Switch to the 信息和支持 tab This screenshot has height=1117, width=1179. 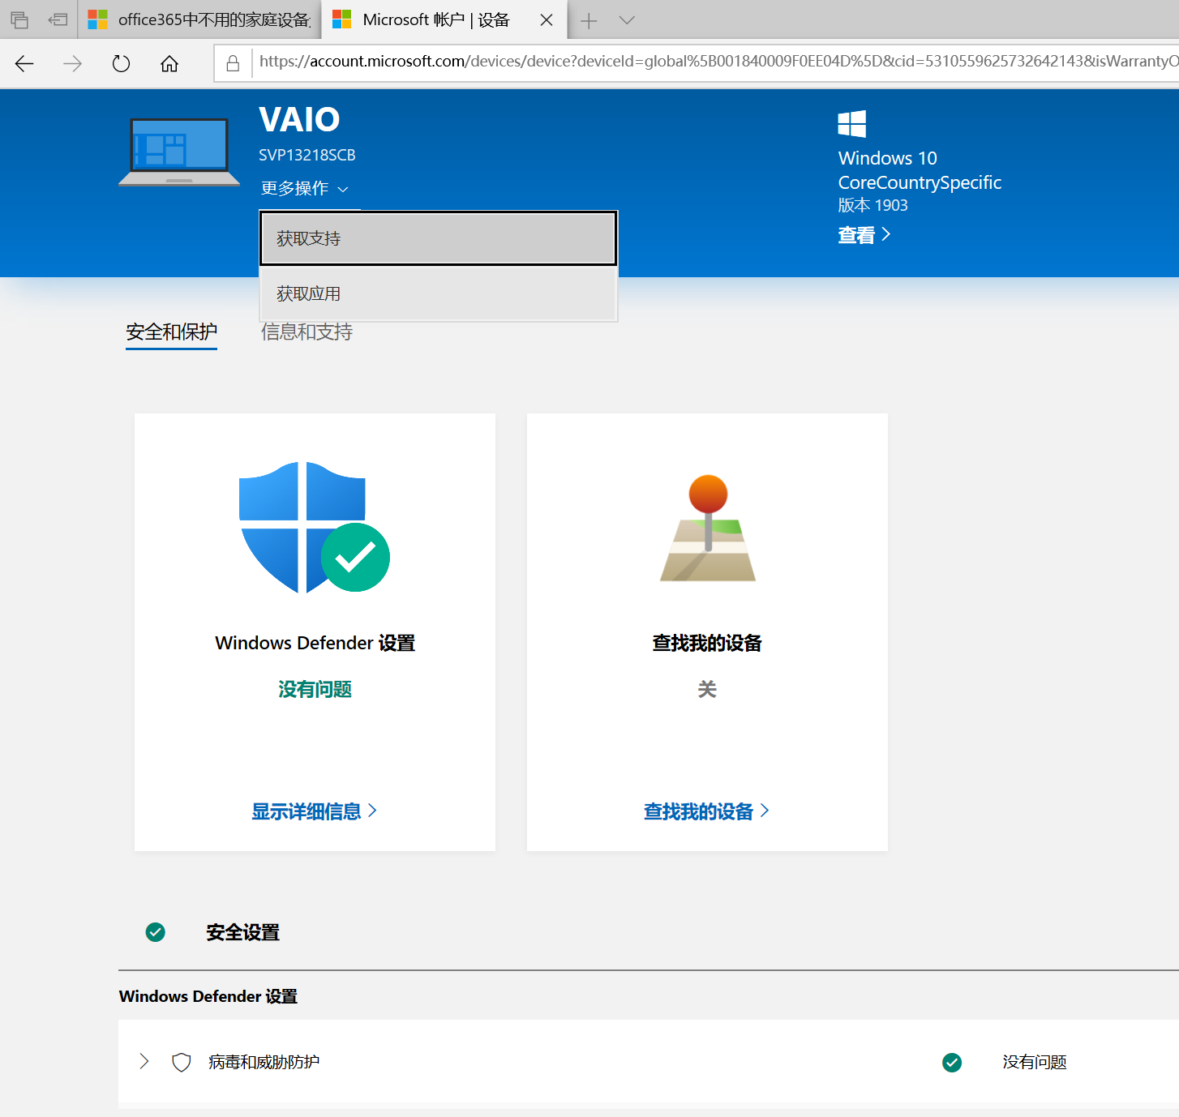click(307, 332)
